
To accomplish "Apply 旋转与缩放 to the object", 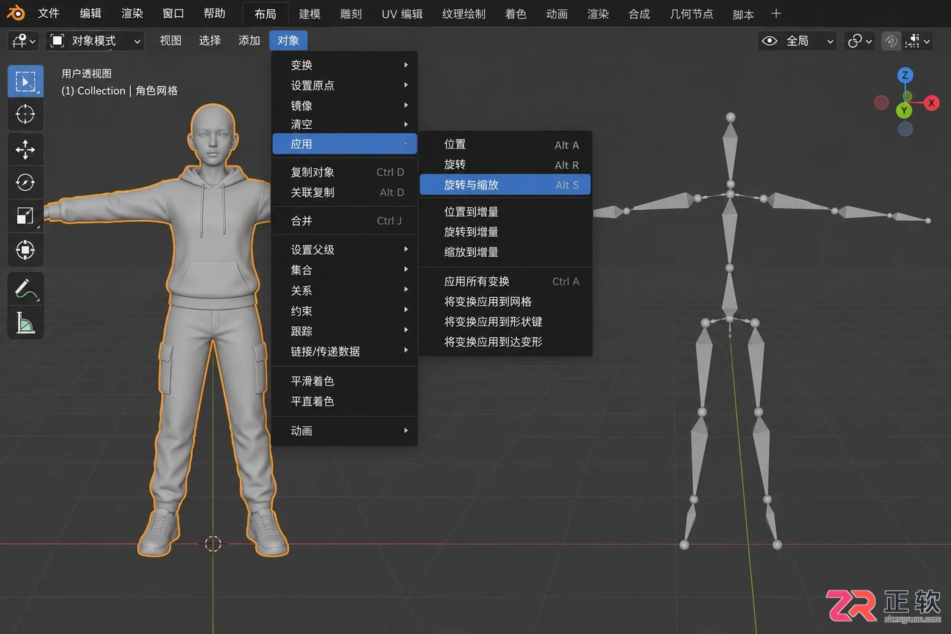I will coord(505,185).
